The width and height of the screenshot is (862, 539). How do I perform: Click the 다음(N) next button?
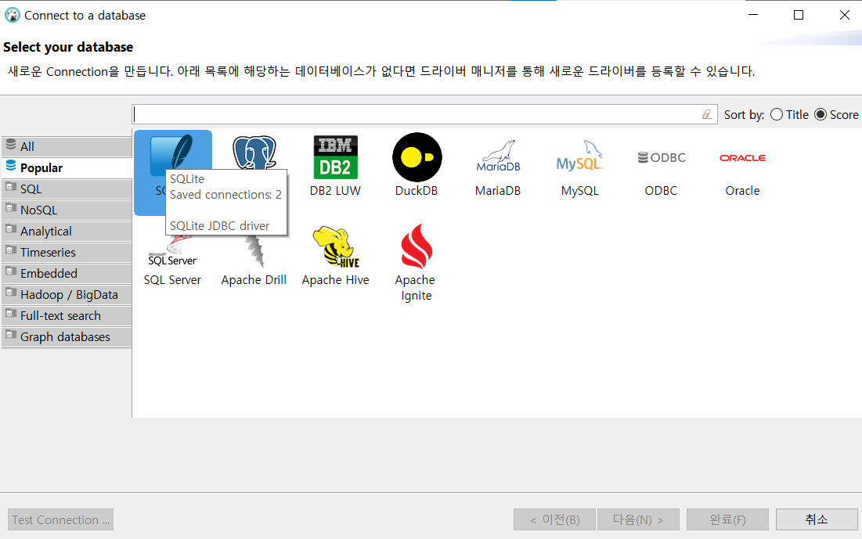[x=638, y=519]
